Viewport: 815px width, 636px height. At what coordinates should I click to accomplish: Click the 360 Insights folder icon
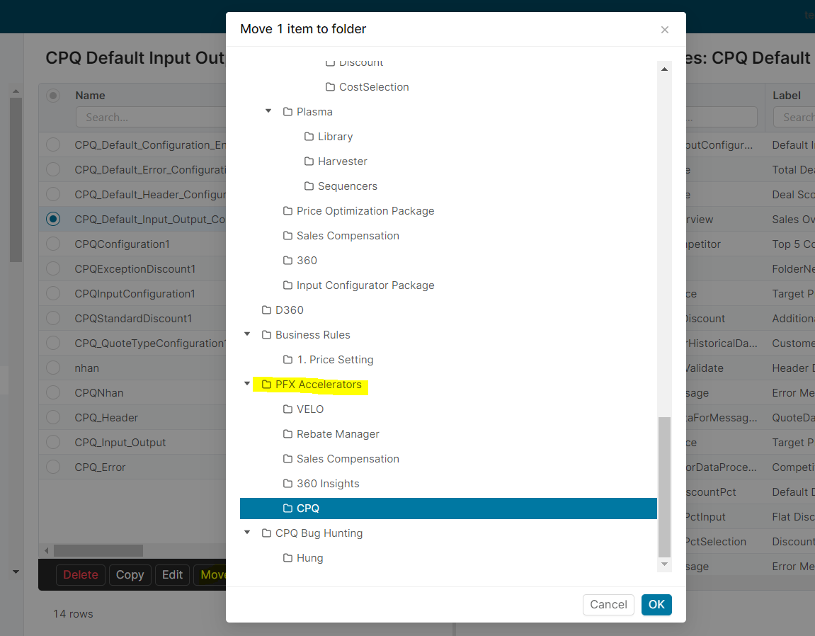click(287, 484)
